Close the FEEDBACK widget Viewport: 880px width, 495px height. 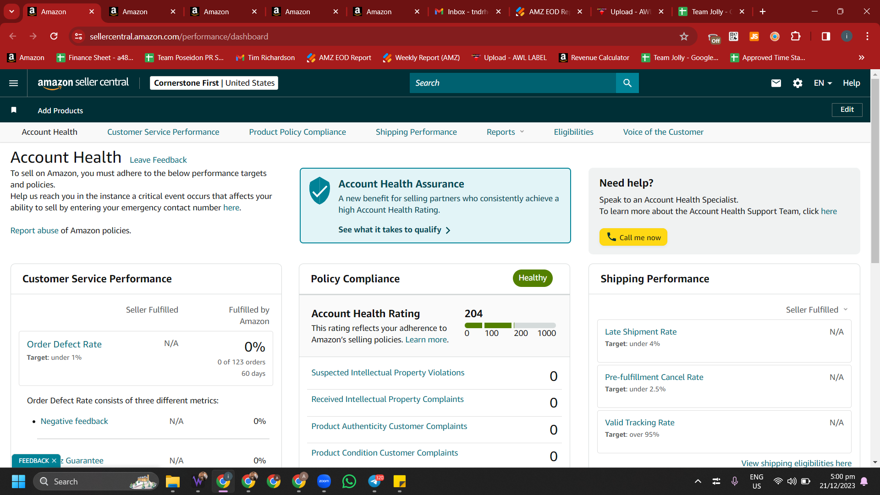click(54, 461)
